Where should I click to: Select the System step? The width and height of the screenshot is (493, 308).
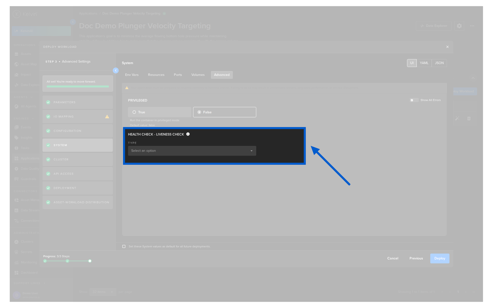78,145
